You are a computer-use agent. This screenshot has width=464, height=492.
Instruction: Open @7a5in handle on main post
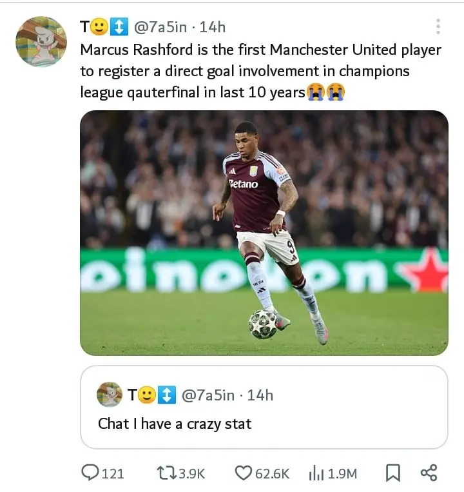point(160,27)
